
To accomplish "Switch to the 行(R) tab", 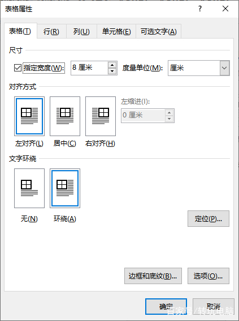I will click(51, 32).
